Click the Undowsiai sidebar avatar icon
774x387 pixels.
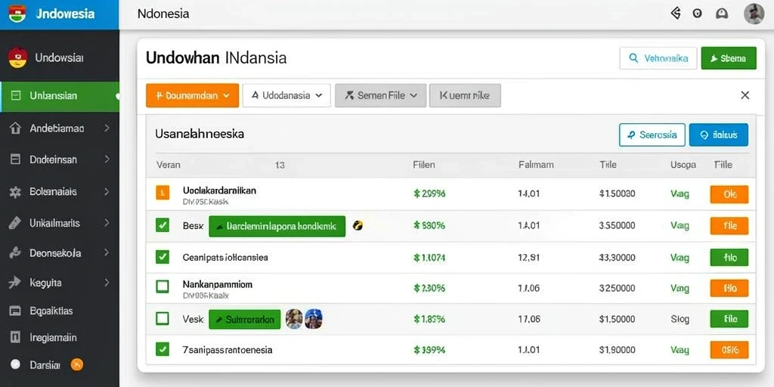tap(17, 57)
